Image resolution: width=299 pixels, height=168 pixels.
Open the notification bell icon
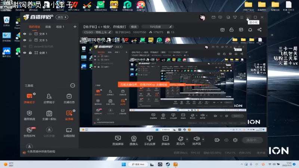tap(250, 30)
